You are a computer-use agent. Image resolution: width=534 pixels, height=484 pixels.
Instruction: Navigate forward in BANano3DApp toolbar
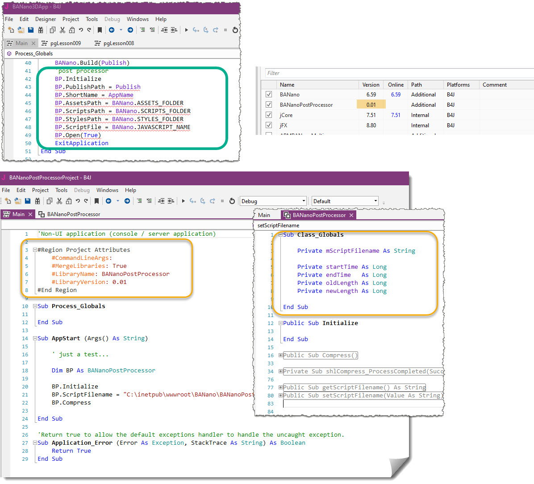point(130,30)
